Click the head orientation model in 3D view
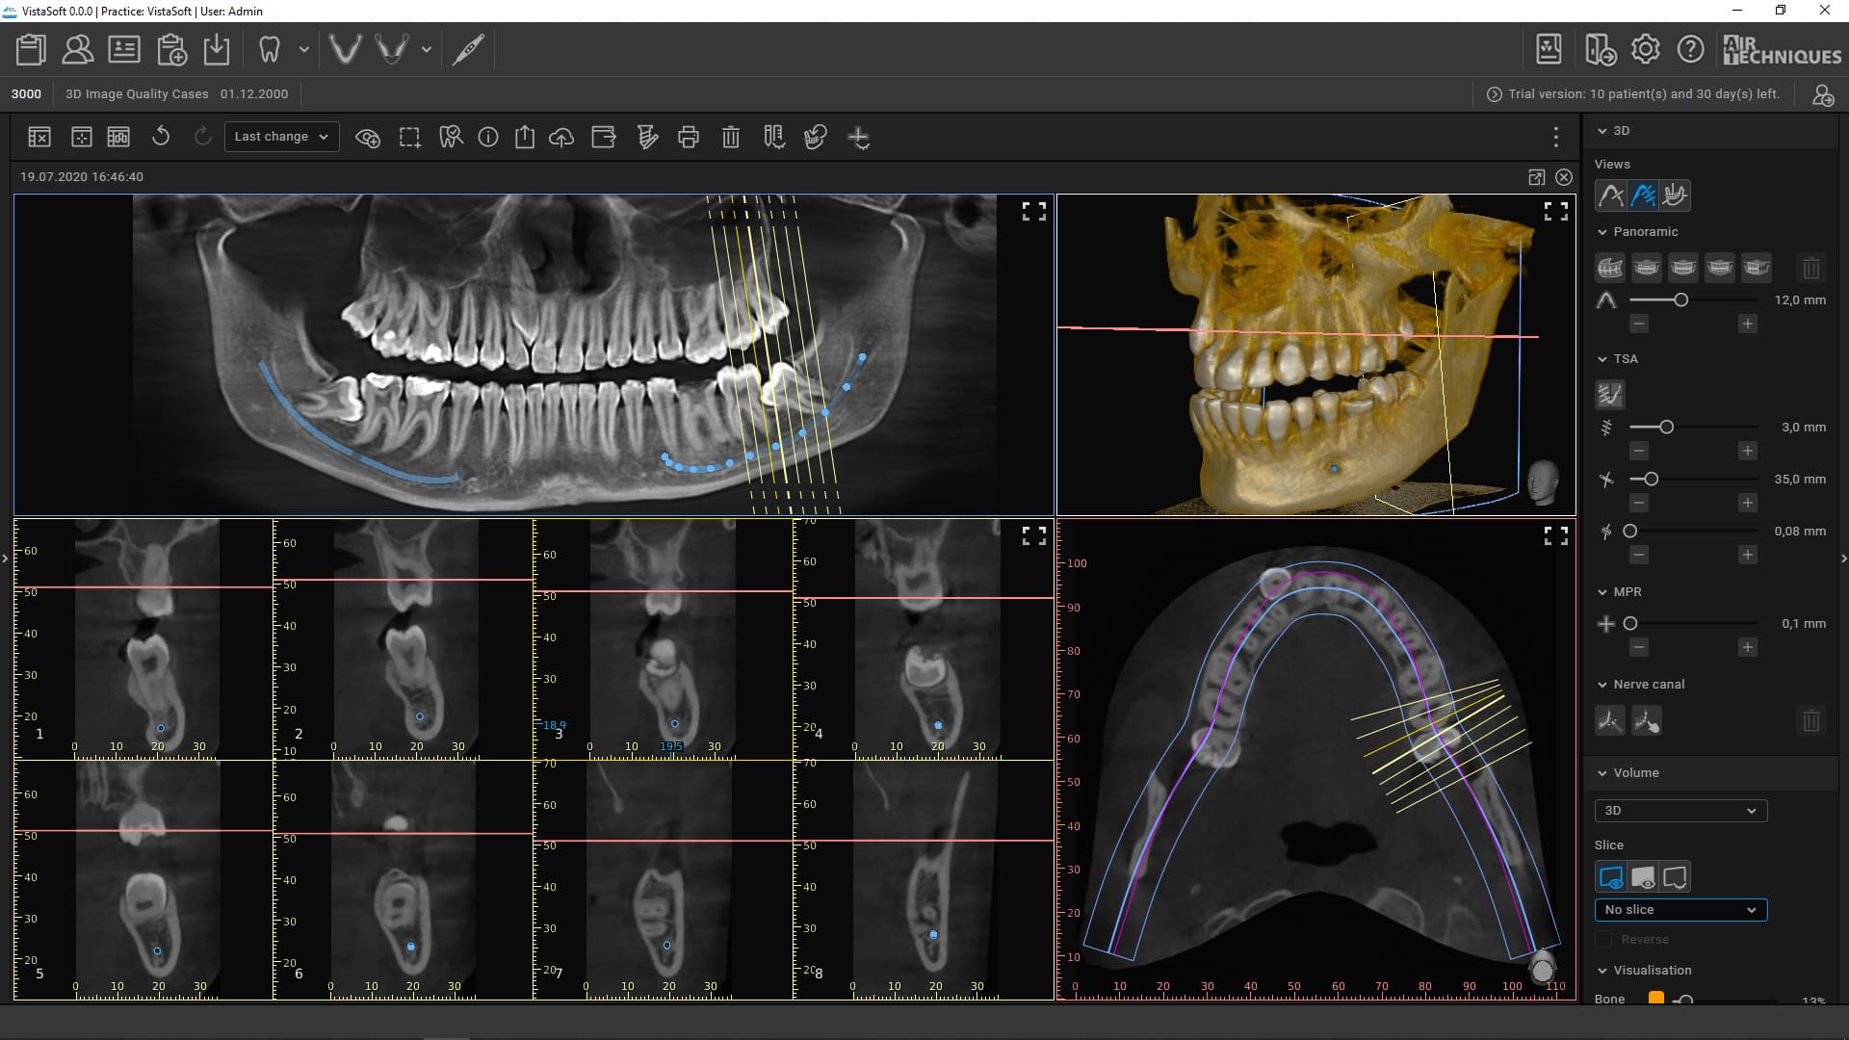1849x1040 pixels. 1543,481
